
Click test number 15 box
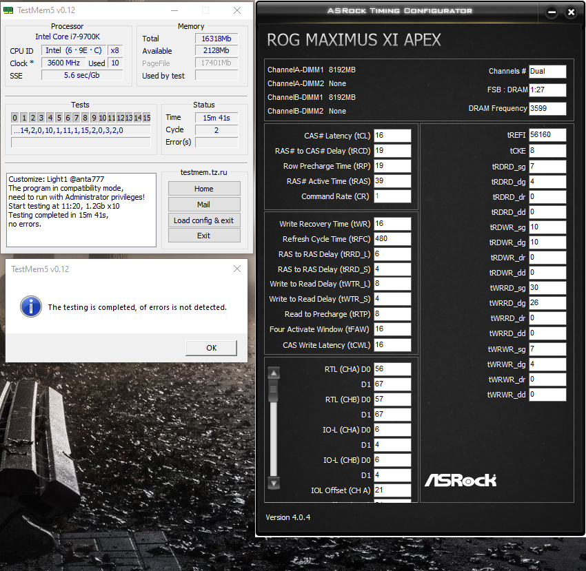[x=146, y=118]
